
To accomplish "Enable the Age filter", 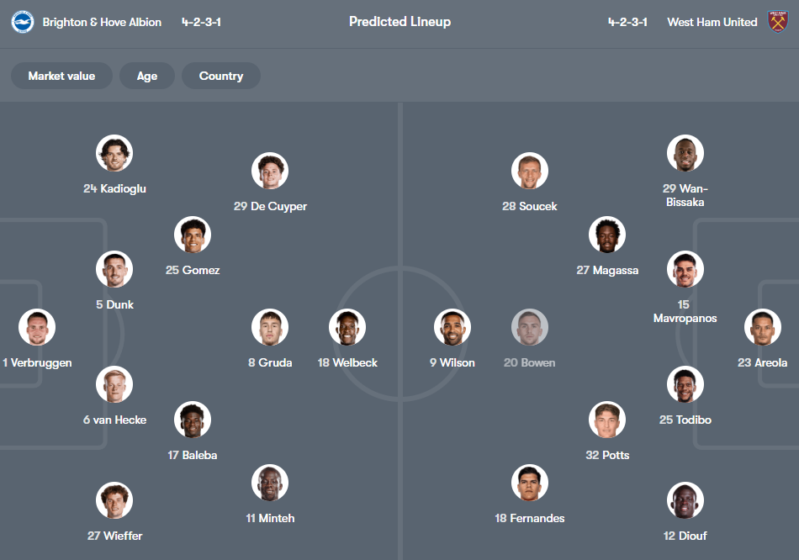I will (x=146, y=75).
